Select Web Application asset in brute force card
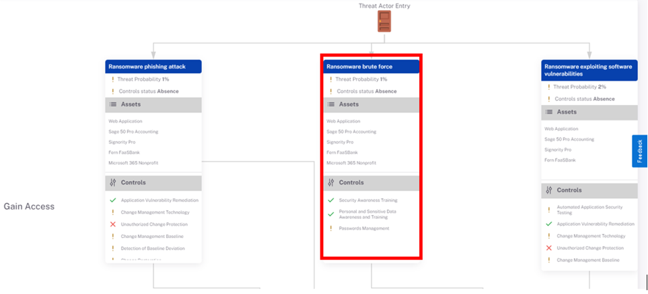 tap(344, 121)
